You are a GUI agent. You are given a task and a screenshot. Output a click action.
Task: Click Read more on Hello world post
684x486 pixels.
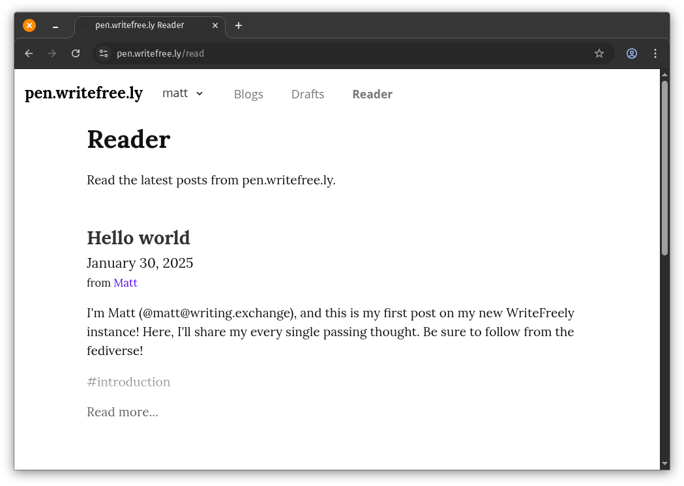123,412
